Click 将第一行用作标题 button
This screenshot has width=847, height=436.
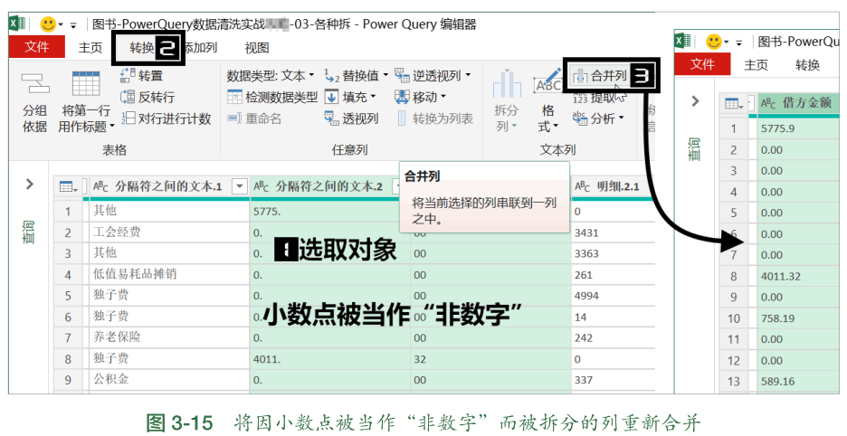87,102
